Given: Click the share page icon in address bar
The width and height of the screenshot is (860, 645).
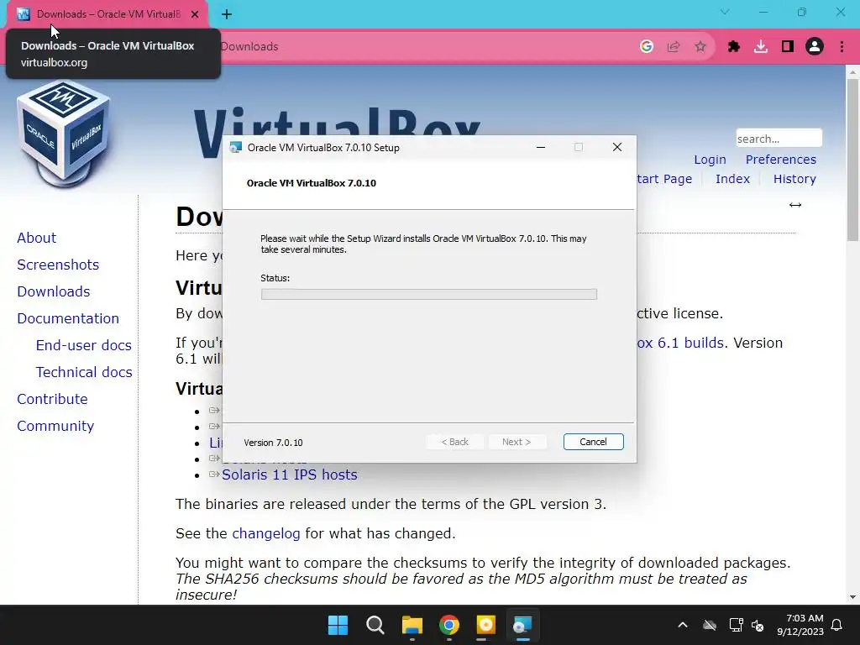Looking at the screenshot, I should point(674,47).
